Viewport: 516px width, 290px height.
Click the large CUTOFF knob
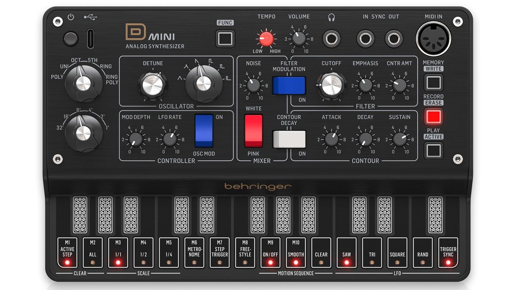point(331,84)
